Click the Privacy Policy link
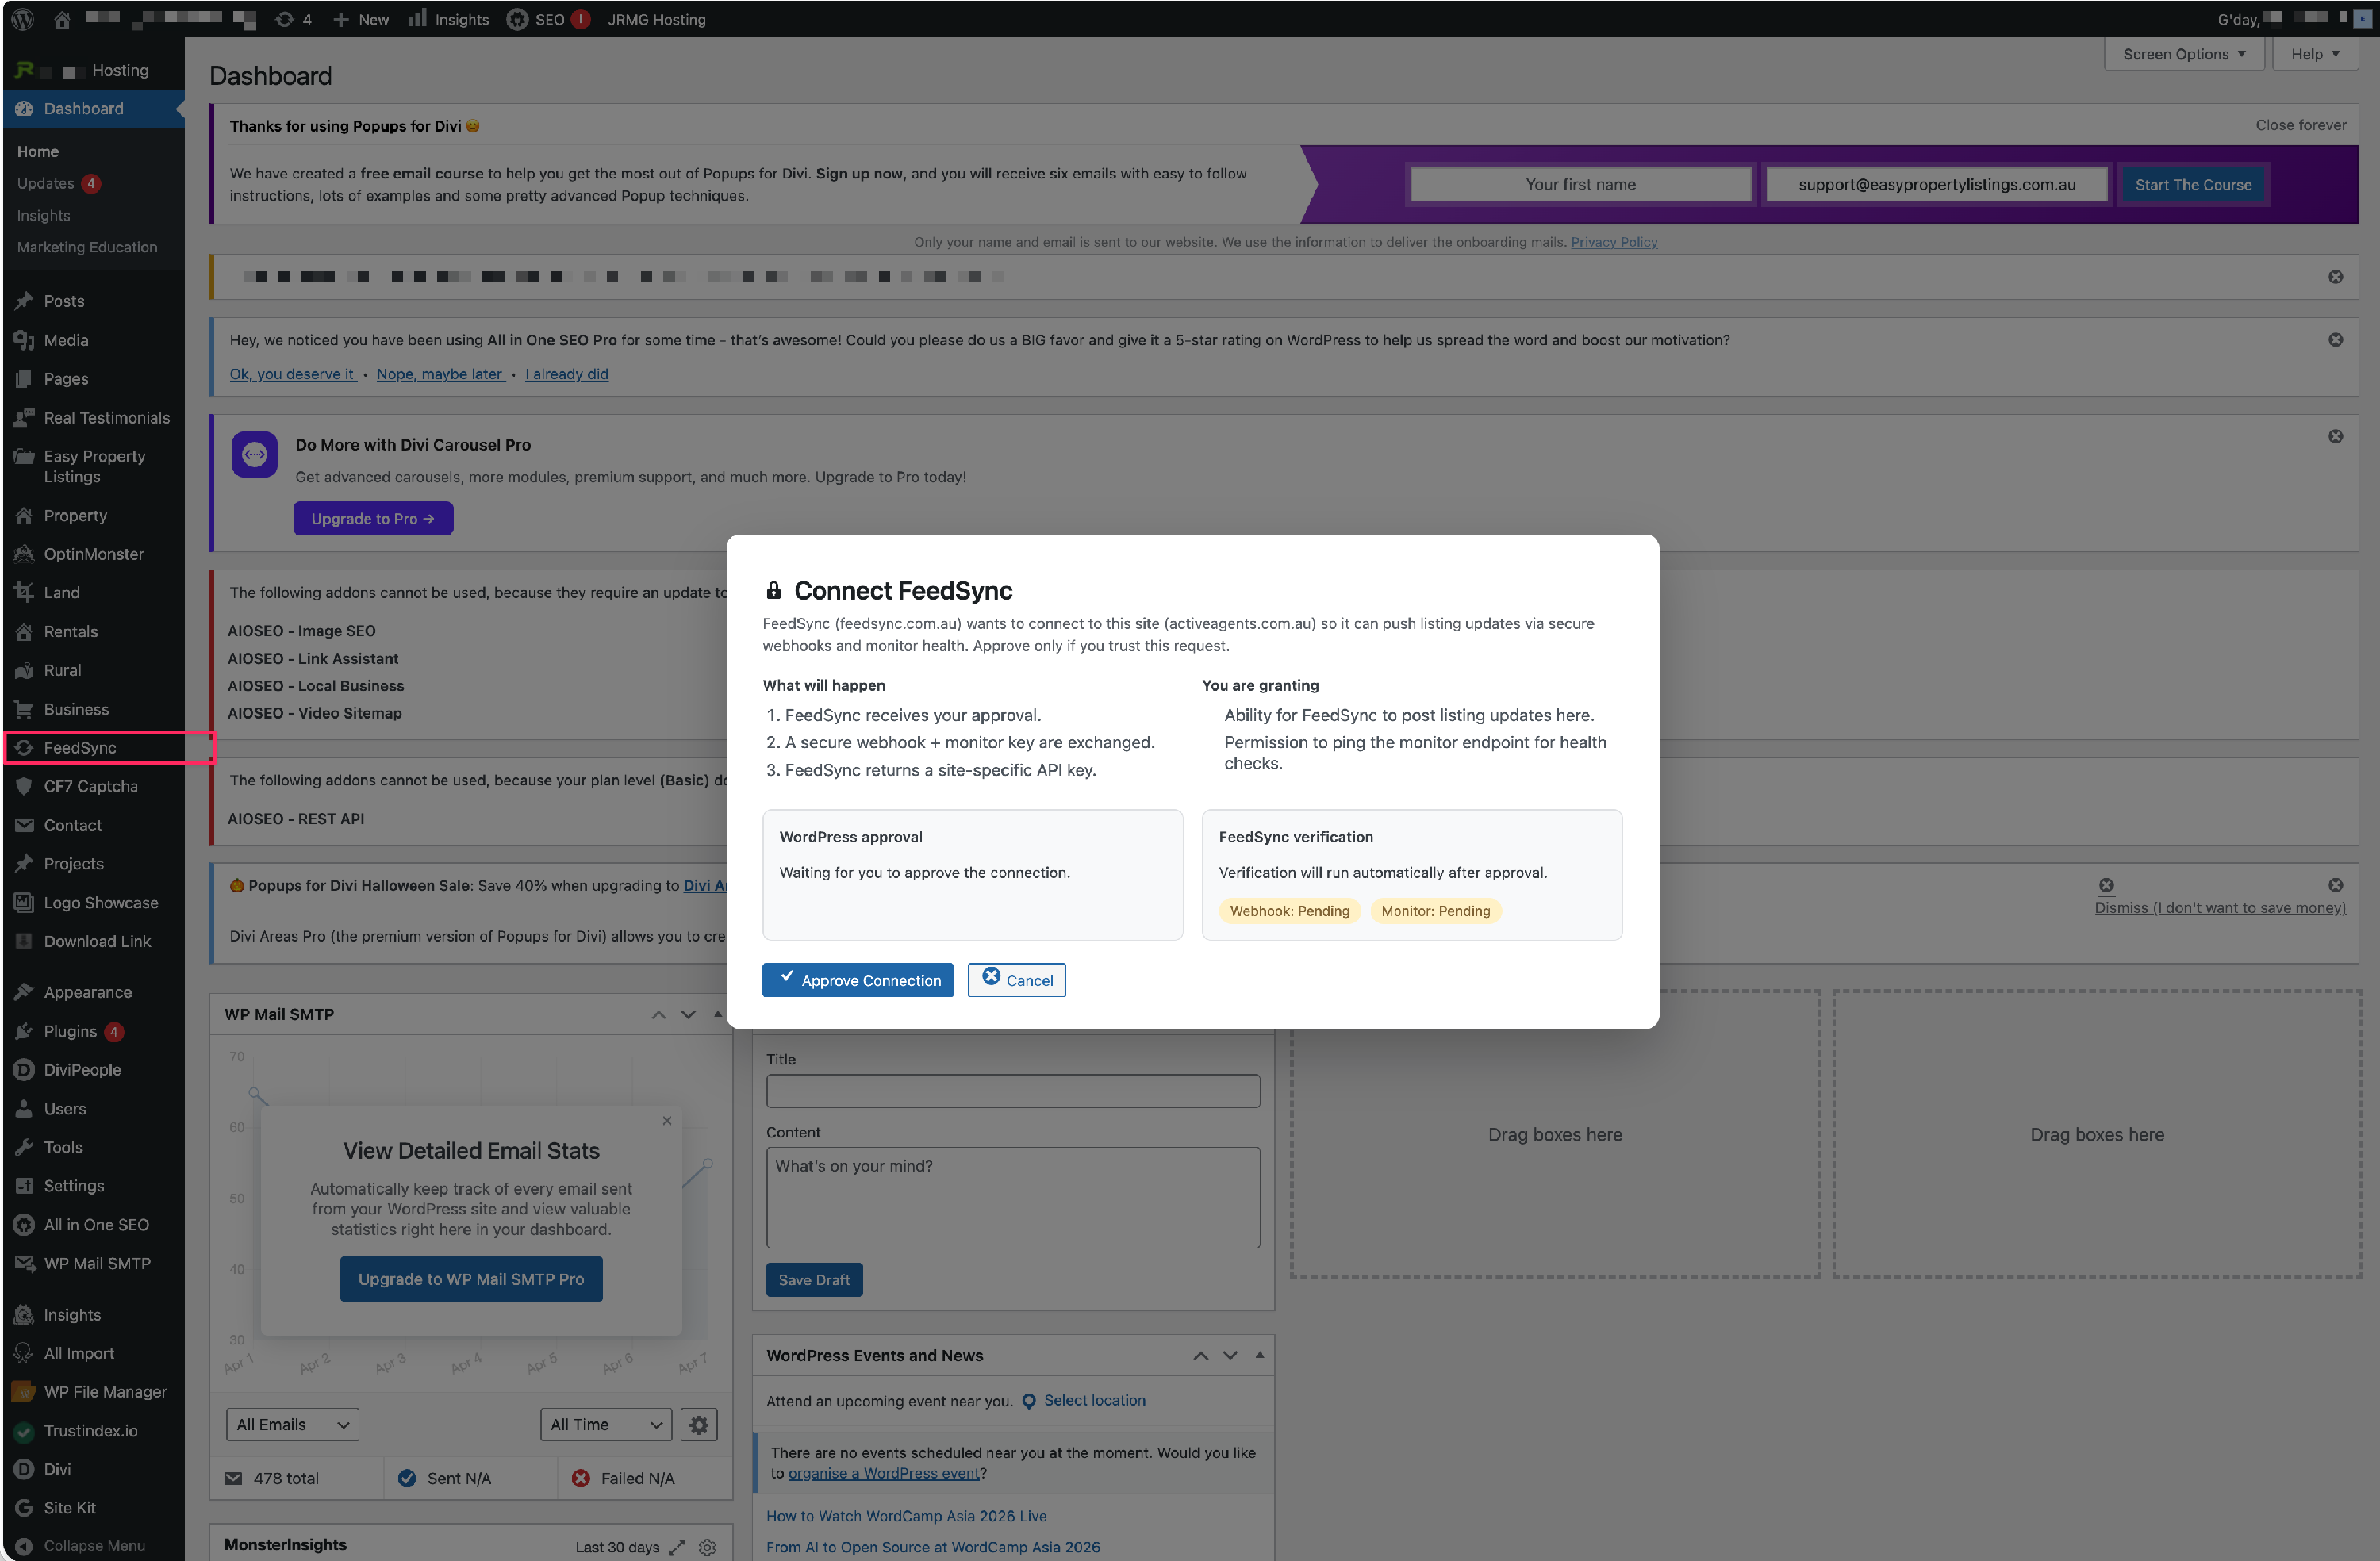This screenshot has width=2380, height=1561. point(1613,242)
